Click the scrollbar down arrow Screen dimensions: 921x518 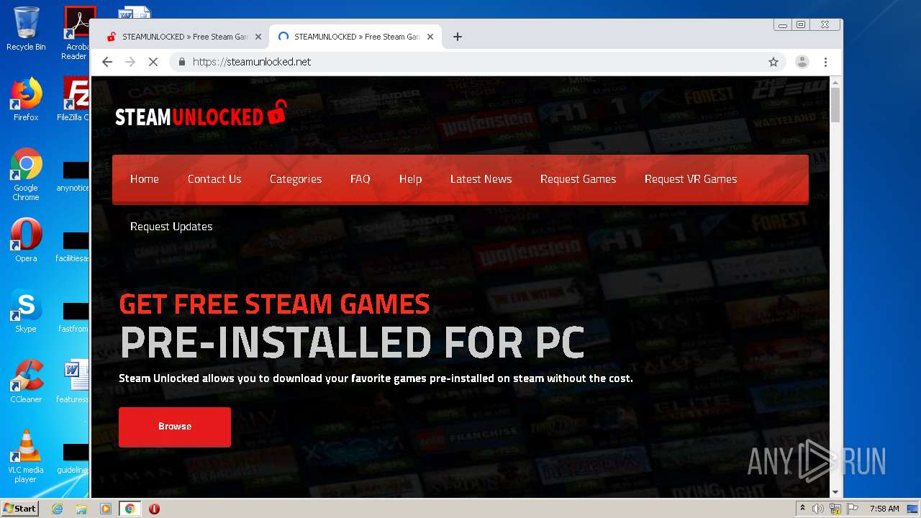tap(835, 492)
